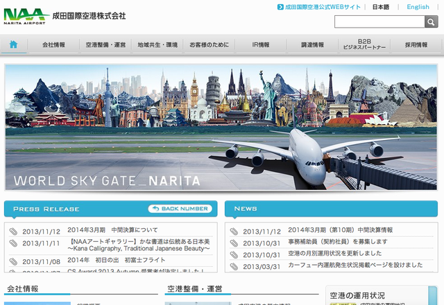Open news カーフュー内運航発生状況掲載ページ

[355, 265]
